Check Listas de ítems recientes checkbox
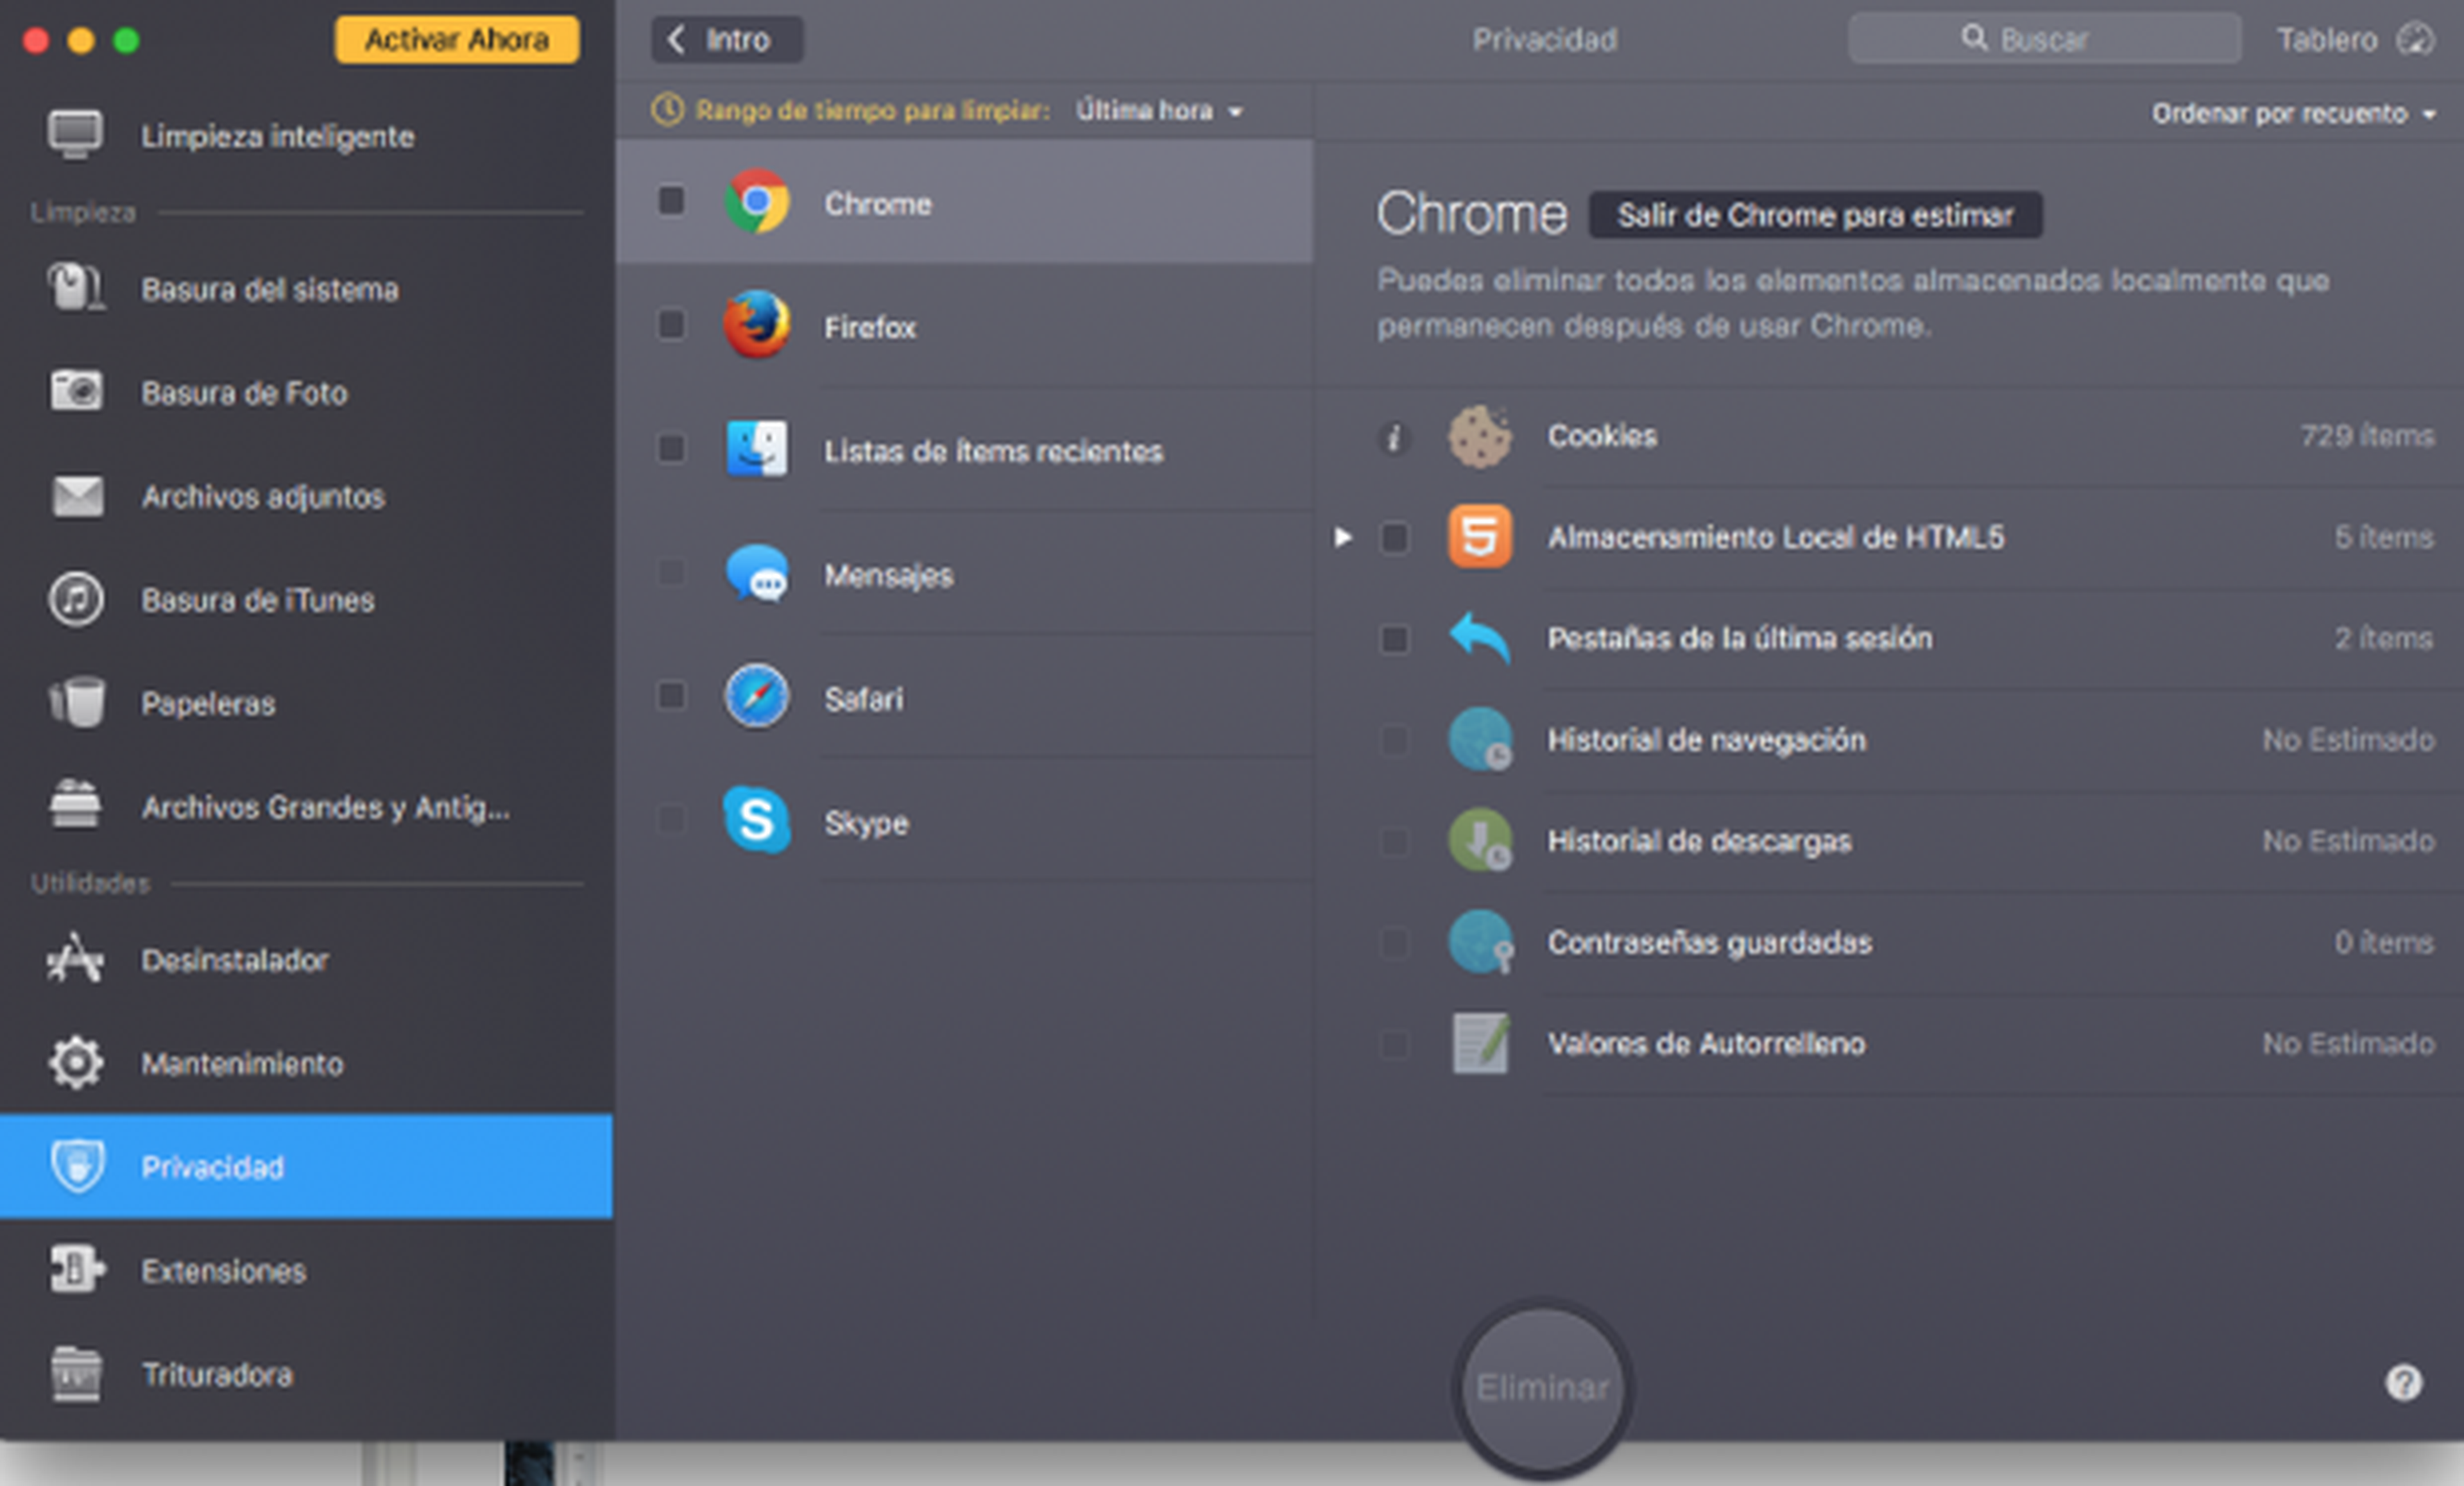 point(672,448)
